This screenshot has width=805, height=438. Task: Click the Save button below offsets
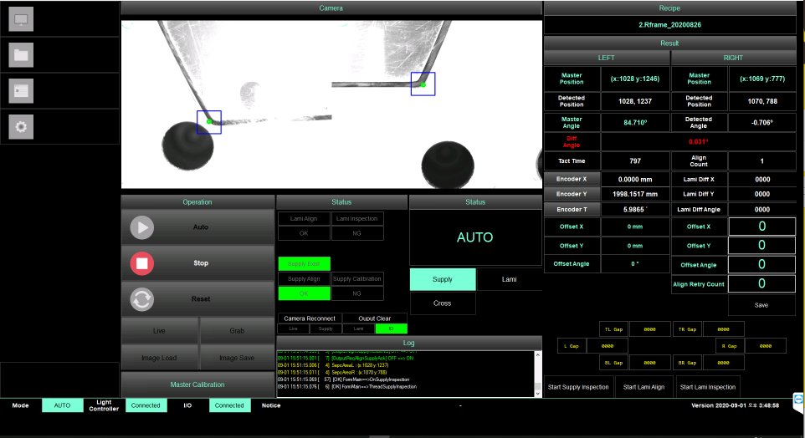761,305
